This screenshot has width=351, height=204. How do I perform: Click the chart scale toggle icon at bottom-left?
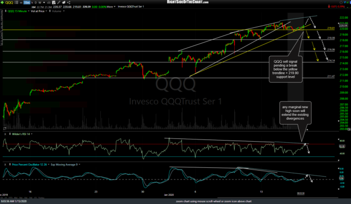[4, 129]
